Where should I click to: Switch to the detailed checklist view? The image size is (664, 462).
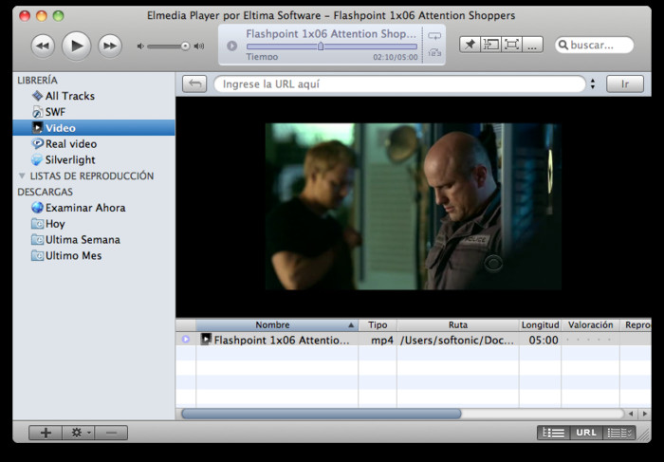point(619,433)
